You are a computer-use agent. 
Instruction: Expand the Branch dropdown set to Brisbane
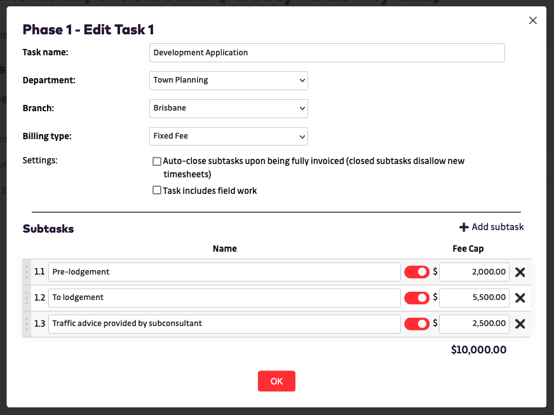[x=229, y=108]
